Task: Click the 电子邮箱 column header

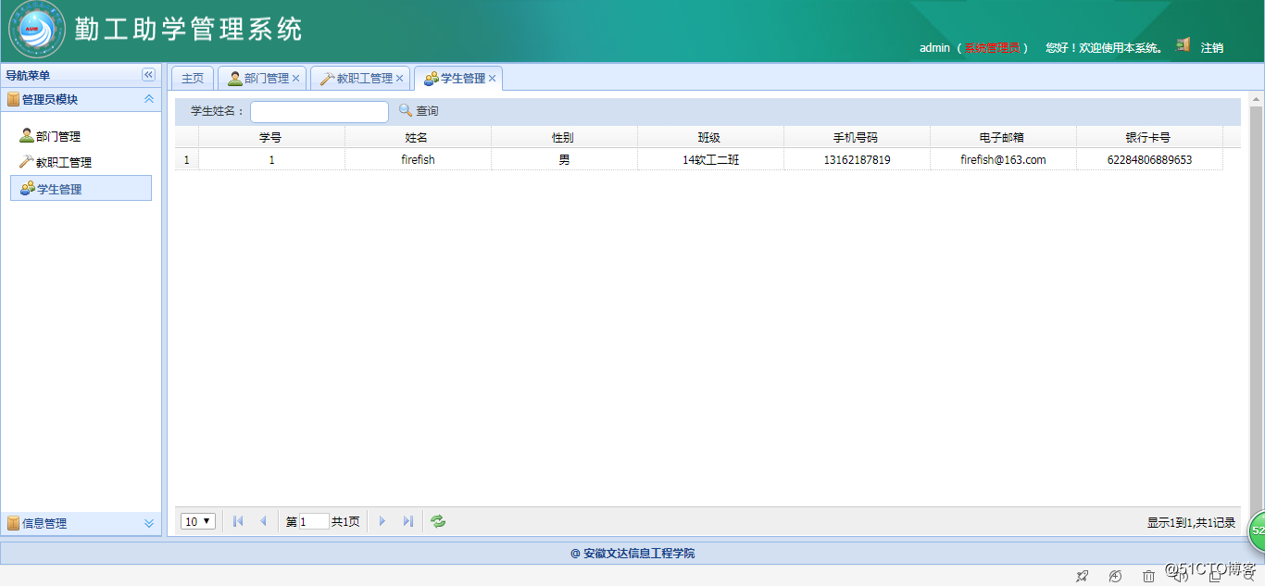Action: tap(1003, 137)
